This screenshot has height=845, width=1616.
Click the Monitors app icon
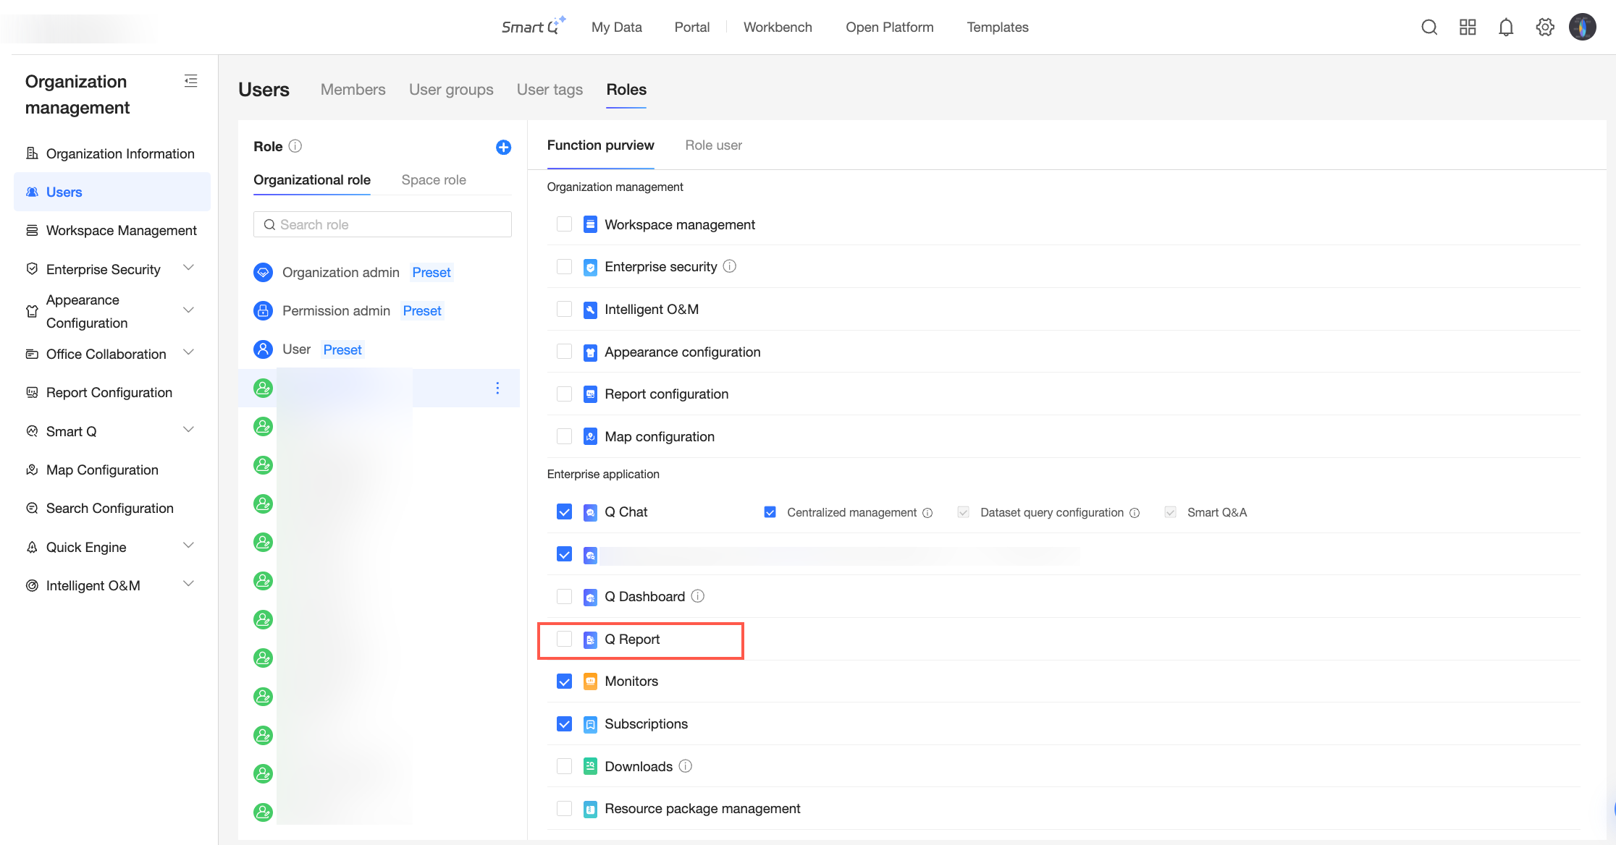590,681
